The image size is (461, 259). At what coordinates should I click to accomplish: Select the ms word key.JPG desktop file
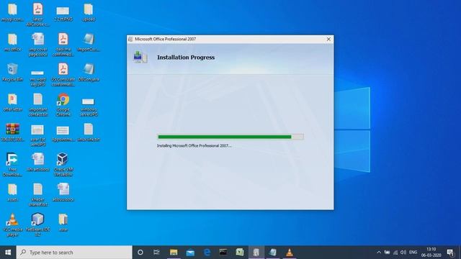pos(37,78)
